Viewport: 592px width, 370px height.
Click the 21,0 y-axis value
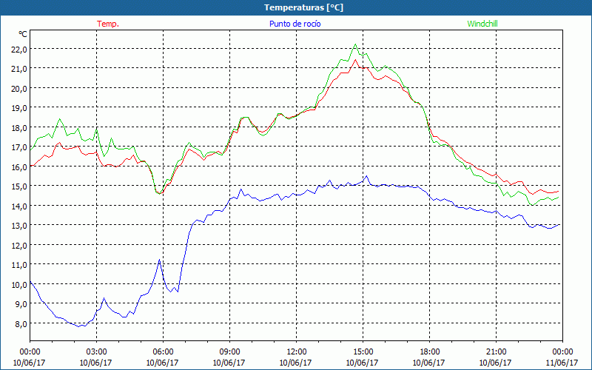tap(19, 69)
